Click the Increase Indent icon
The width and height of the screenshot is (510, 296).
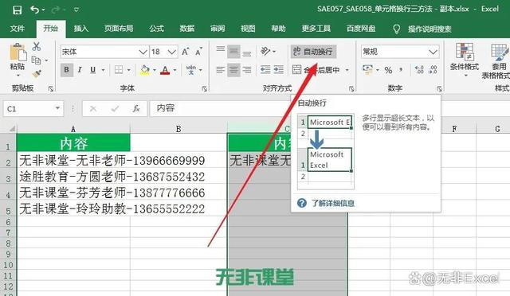coord(278,69)
